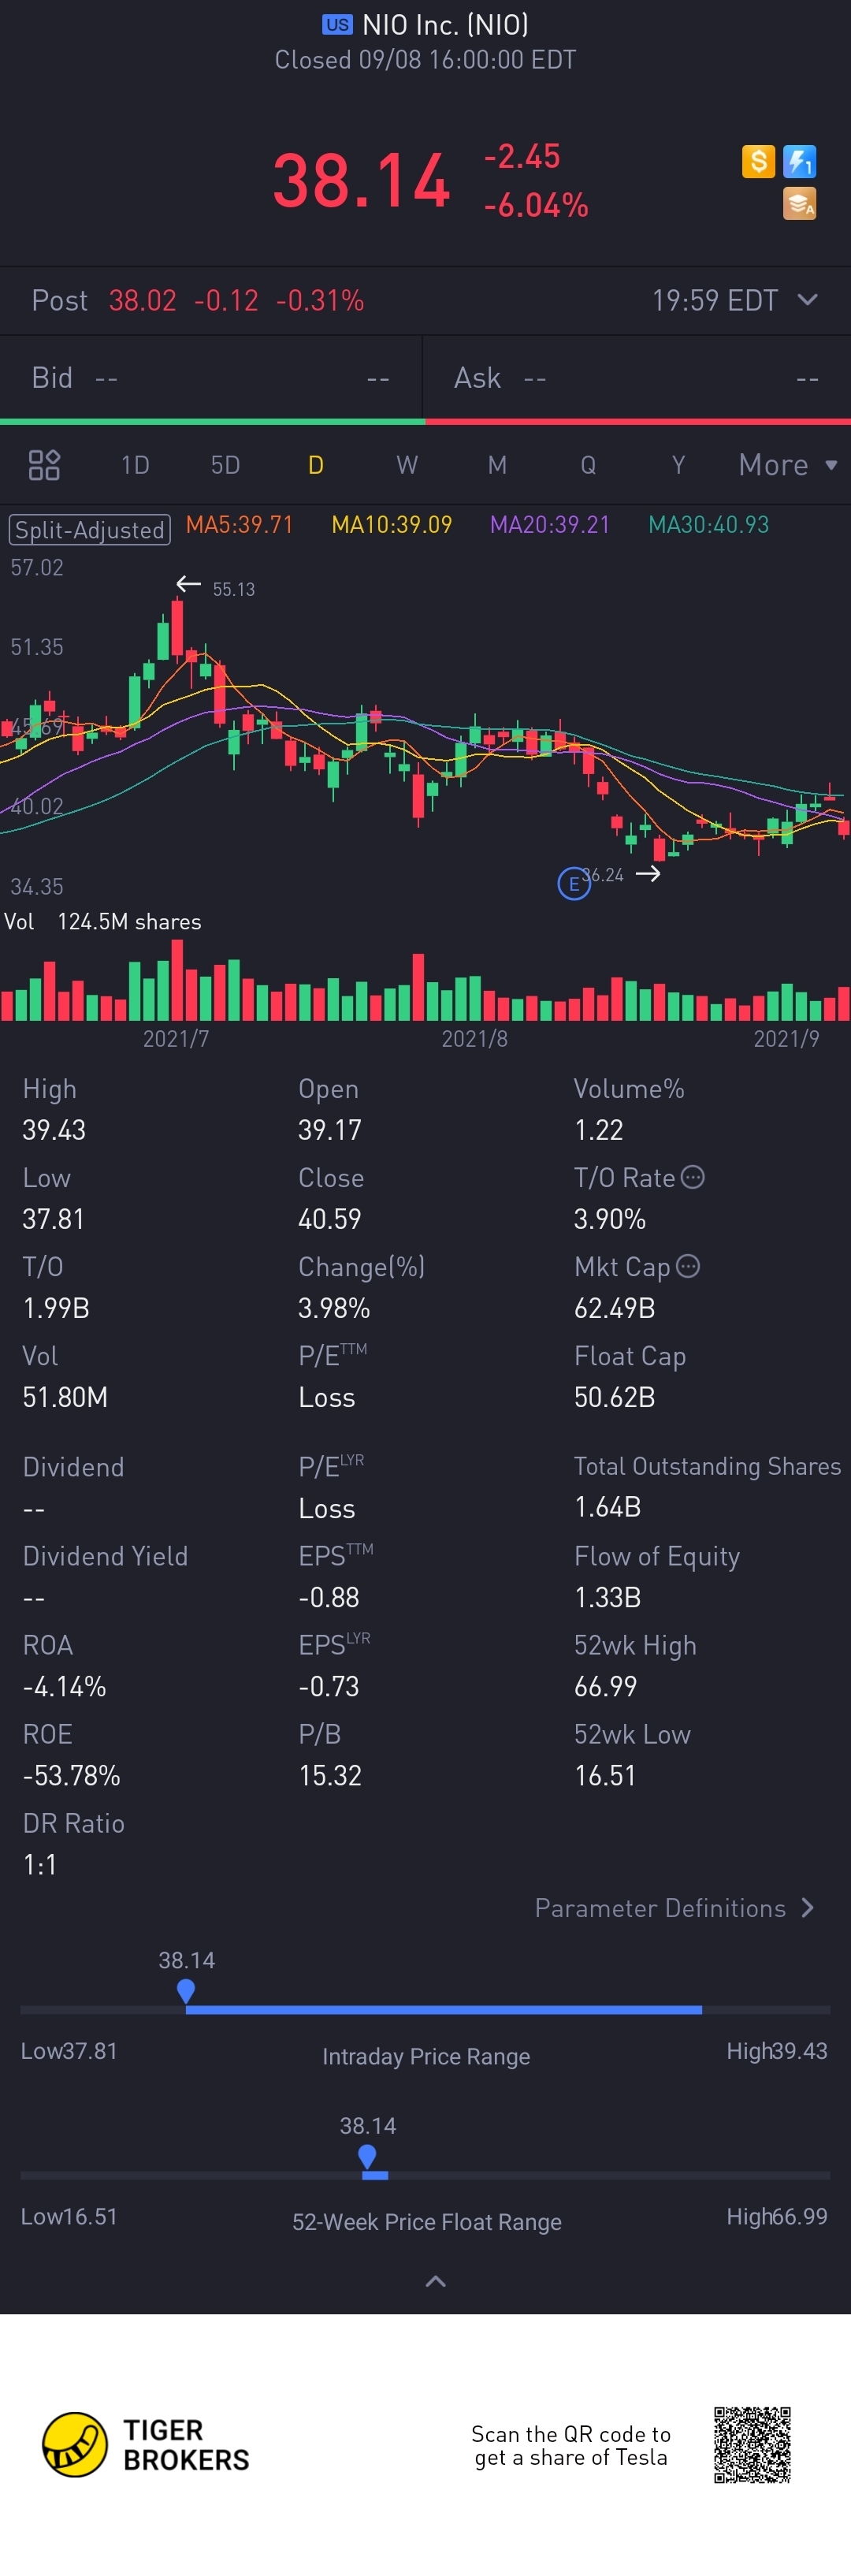
Task: Tap the yellow dollar sign icon
Action: coord(758,161)
